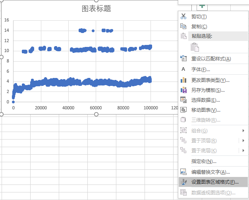The width and height of the screenshot is (249, 200).
Task: Click the top-center chart resize handle
Action: [96, 1]
